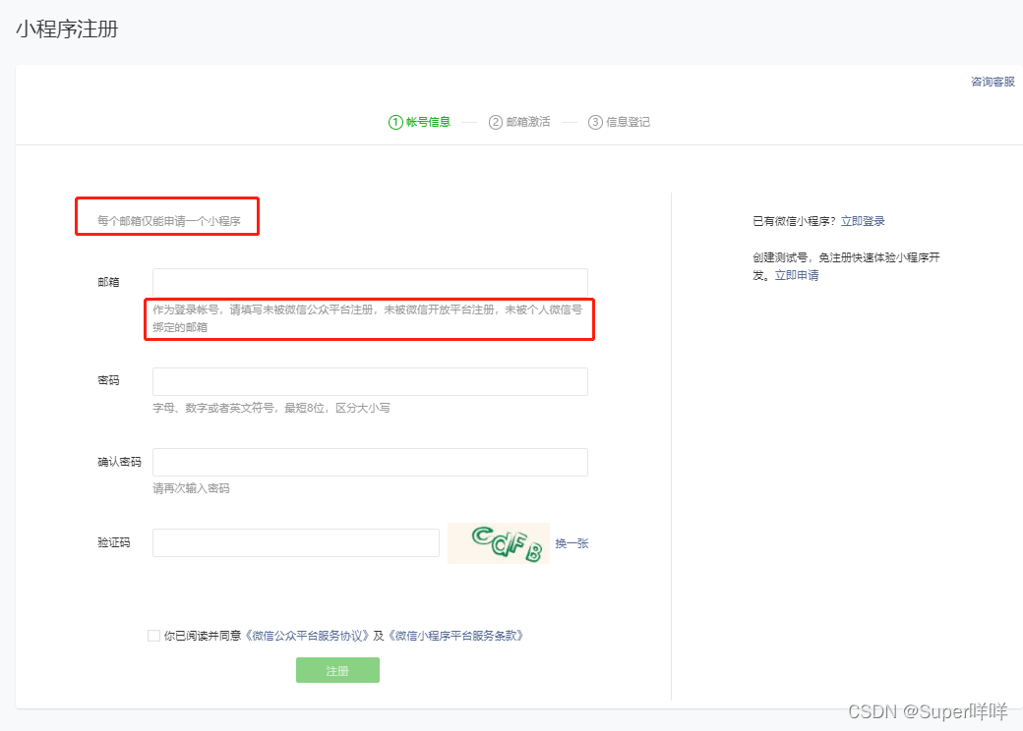Image resolution: width=1023 pixels, height=731 pixels.
Task: Click the CCFB captcha image
Action: 499,542
